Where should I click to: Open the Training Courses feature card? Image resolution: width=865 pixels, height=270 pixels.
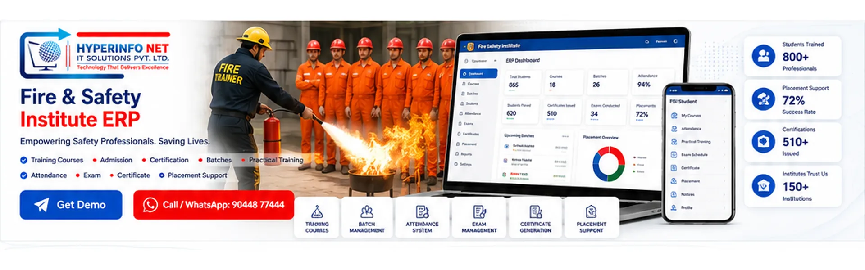coord(317,217)
